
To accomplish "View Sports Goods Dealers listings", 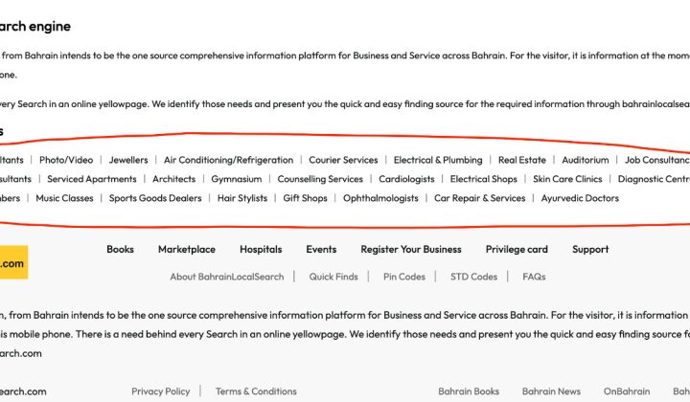I will 155,198.
